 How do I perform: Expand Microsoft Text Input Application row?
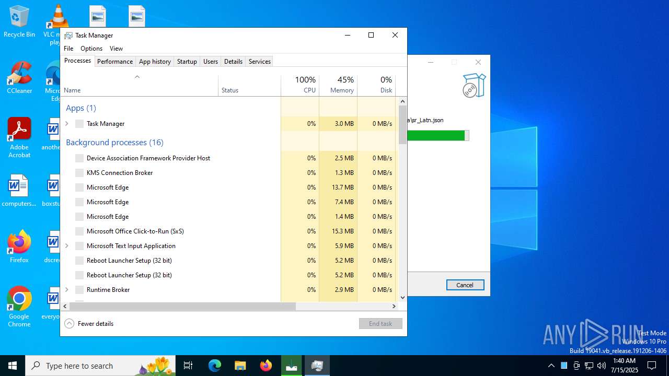(66, 246)
